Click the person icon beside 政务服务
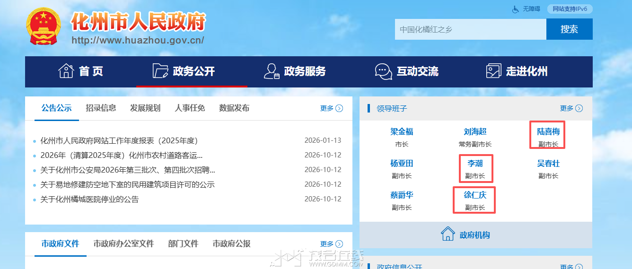 272,71
